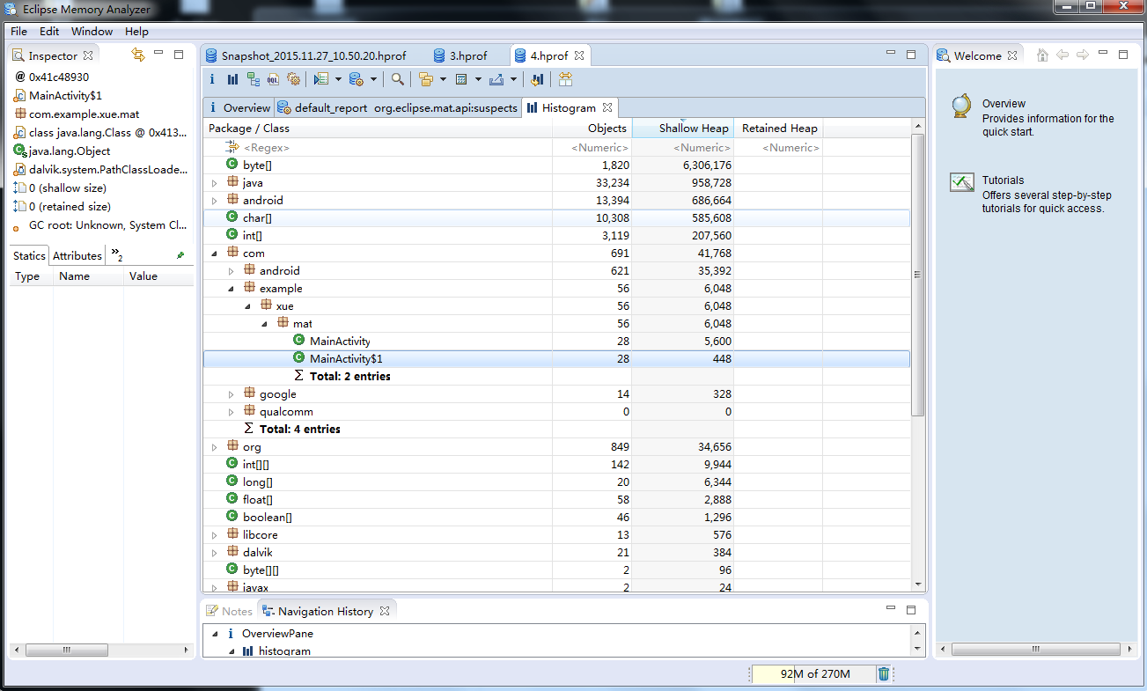This screenshot has width=1147, height=691.
Task: Switch to the heap dump Overview tab
Action: pyautogui.click(x=239, y=107)
